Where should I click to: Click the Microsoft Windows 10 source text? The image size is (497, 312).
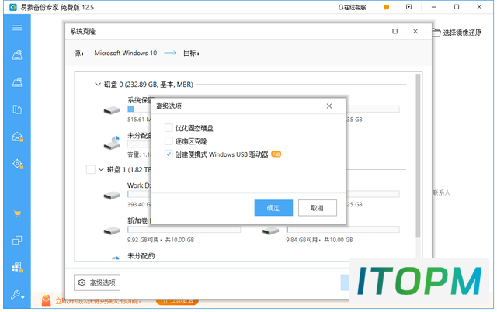126,53
